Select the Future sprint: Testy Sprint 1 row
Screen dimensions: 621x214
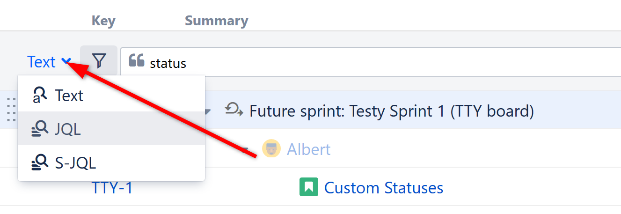pos(391,111)
